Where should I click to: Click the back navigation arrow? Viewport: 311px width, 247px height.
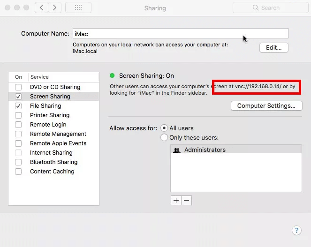pos(42,7)
